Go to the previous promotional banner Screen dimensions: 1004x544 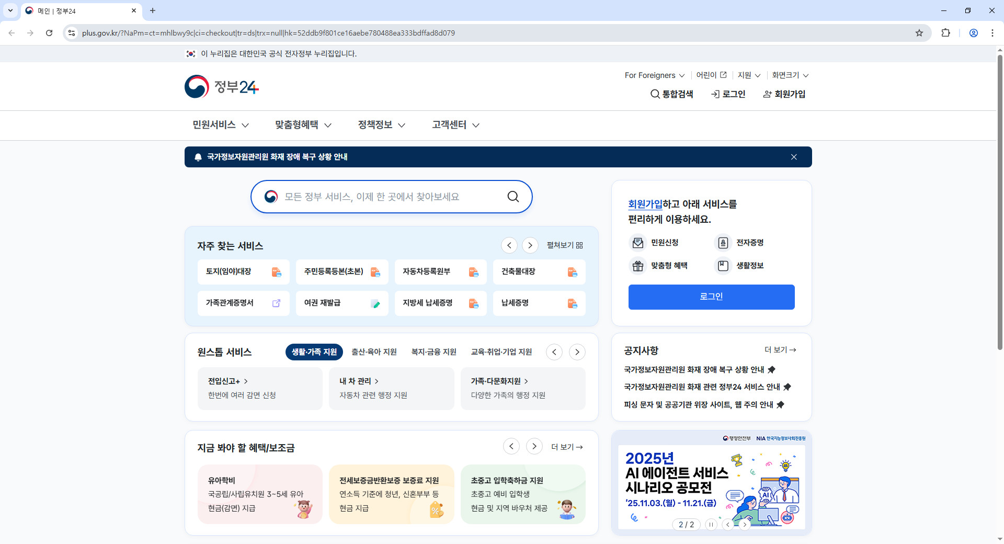click(728, 525)
